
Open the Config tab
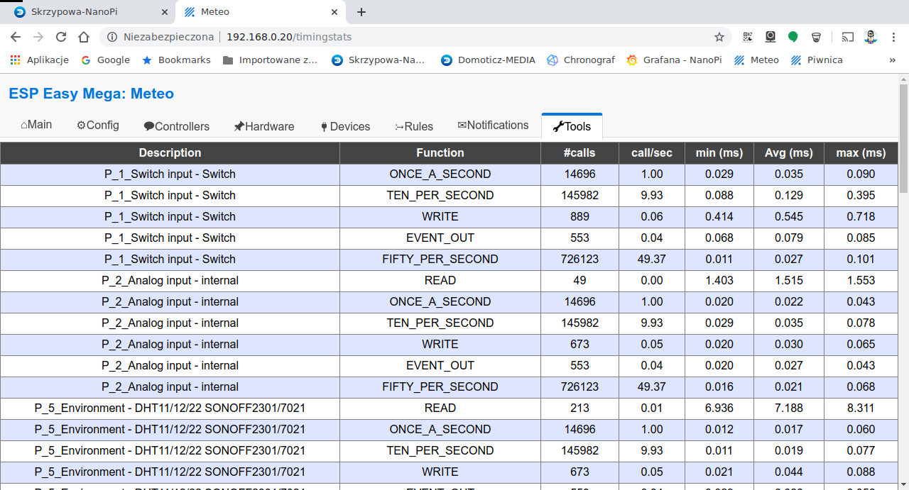98,125
